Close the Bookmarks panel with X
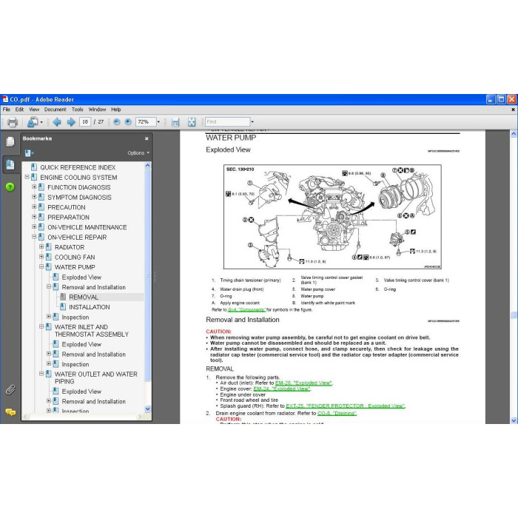 (x=147, y=139)
